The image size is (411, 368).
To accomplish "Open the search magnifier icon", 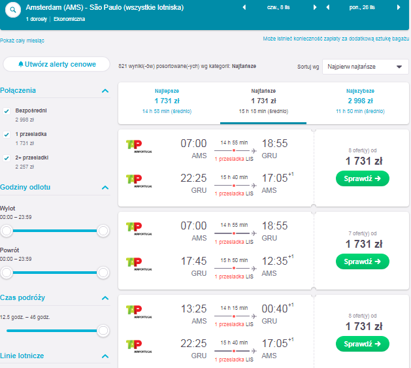I will [13, 10].
